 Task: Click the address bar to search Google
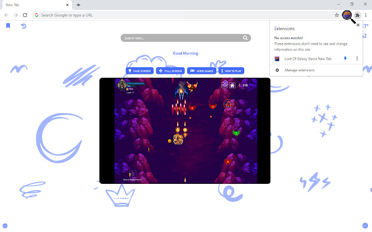pyautogui.click(x=186, y=15)
